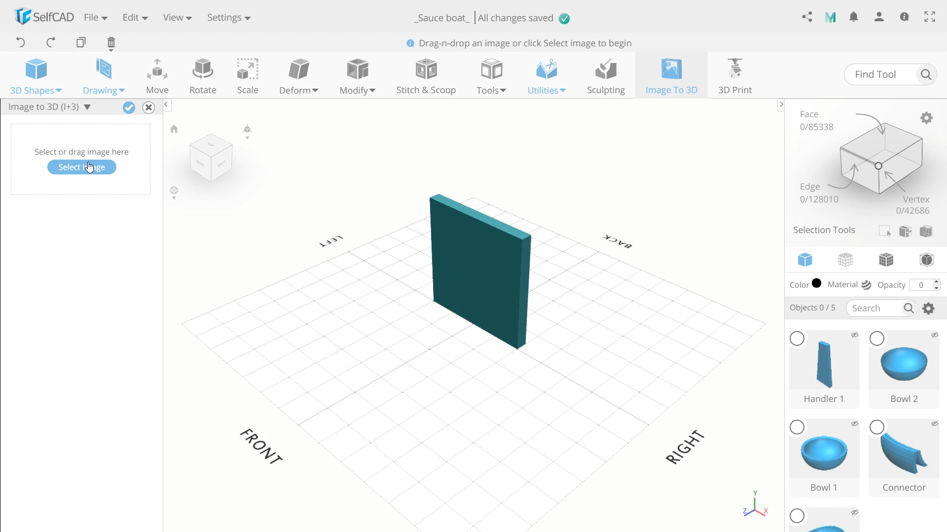Click the Select image button

tap(82, 167)
